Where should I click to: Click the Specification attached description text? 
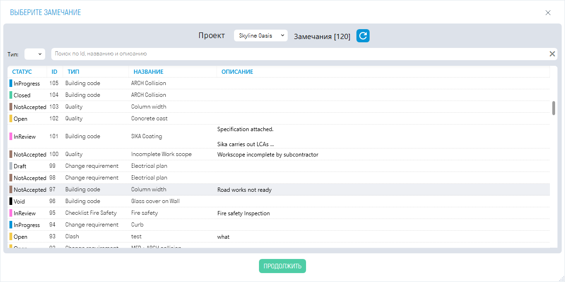[x=245, y=129]
